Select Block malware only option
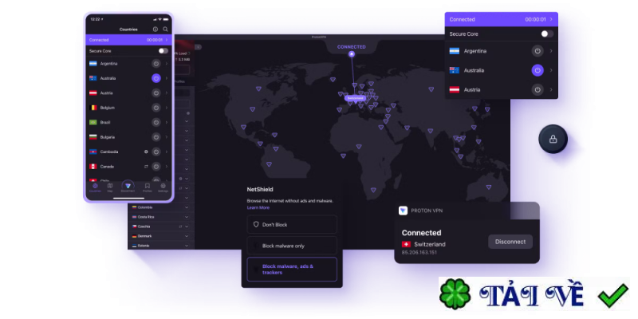Image resolution: width=638 pixels, height=319 pixels. [292, 246]
